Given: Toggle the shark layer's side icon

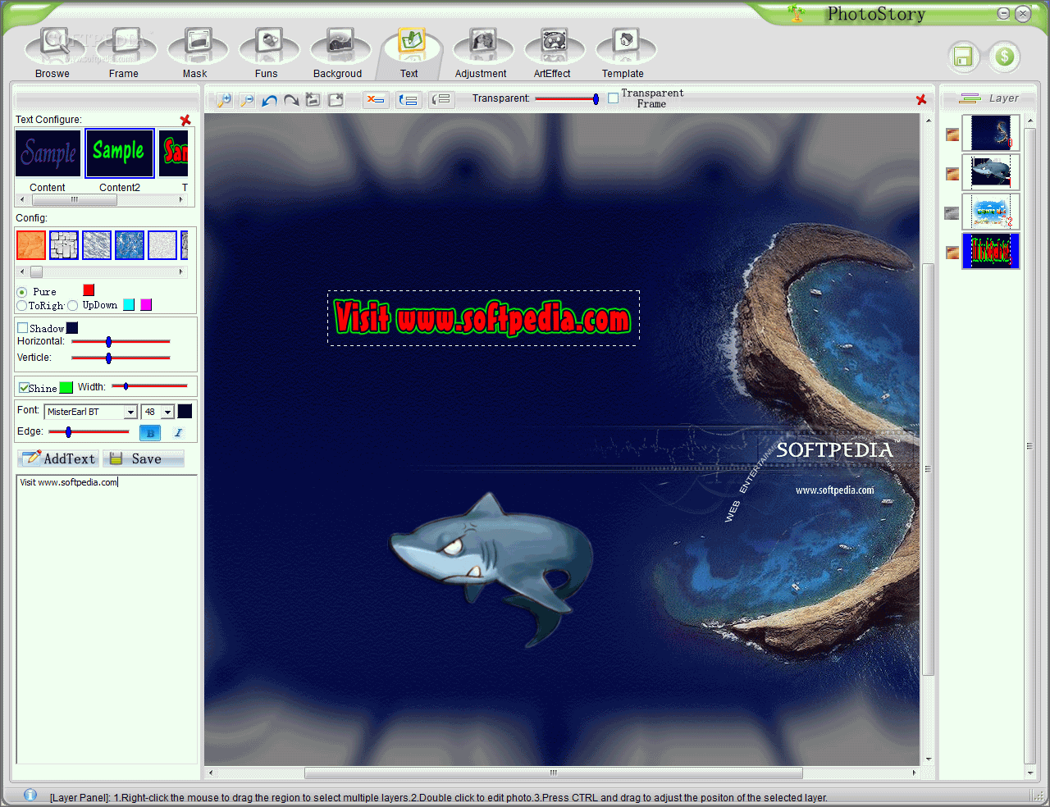Looking at the screenshot, I should point(952,174).
